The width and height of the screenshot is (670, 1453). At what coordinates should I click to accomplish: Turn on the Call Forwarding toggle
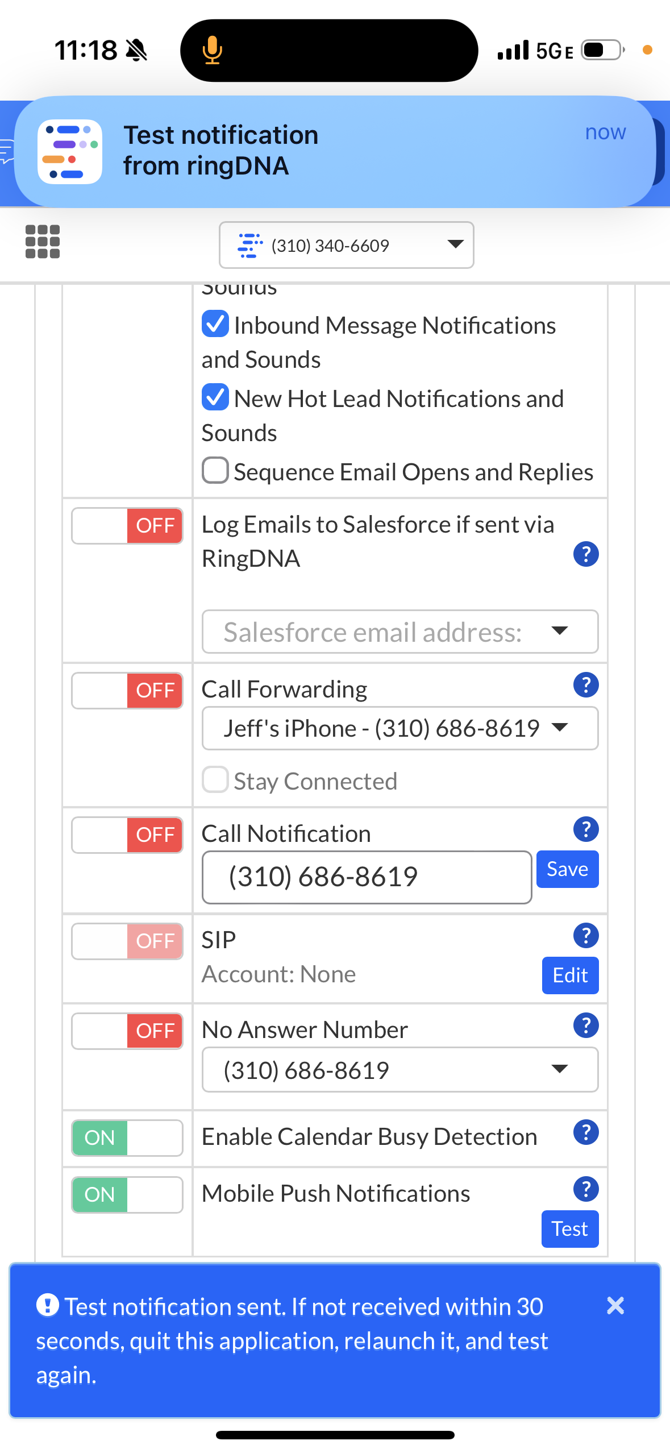pos(127,691)
